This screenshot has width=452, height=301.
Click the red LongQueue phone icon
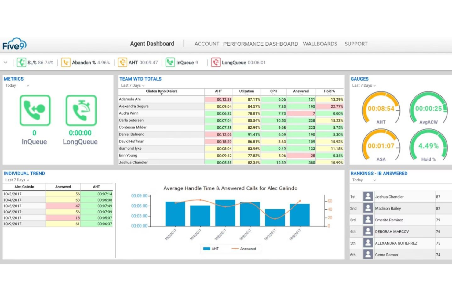[x=216, y=62]
